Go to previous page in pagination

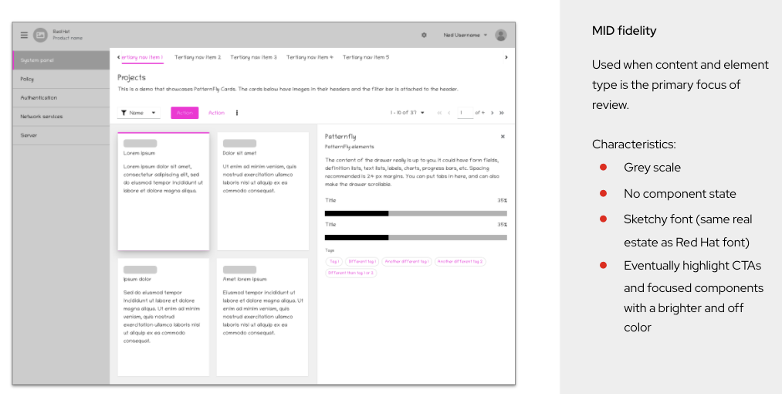[x=449, y=113]
